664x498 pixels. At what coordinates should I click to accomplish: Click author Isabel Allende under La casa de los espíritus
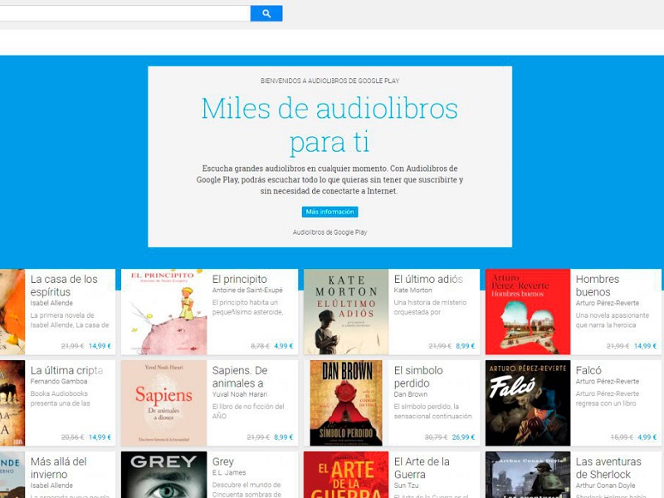click(x=51, y=303)
